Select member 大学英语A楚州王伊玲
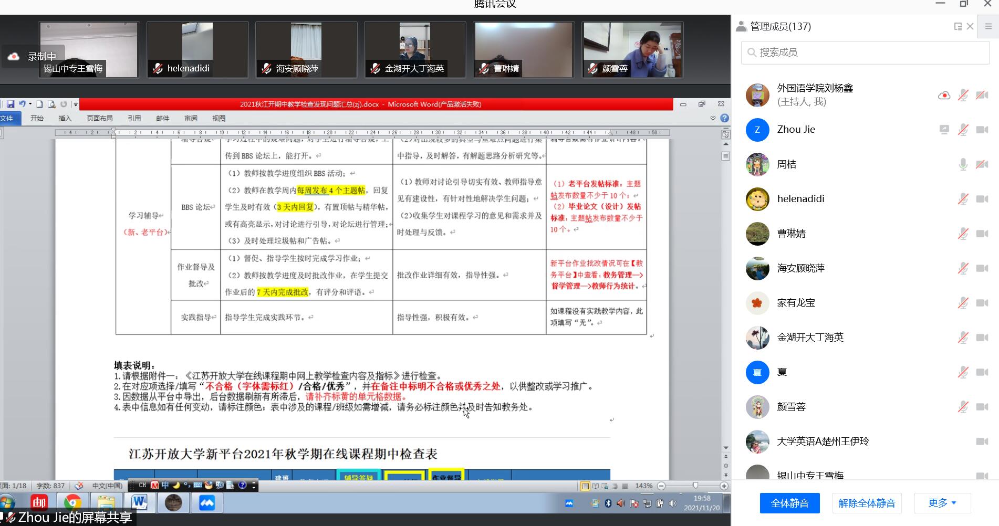Viewport: 999px width, 526px height. [866, 441]
